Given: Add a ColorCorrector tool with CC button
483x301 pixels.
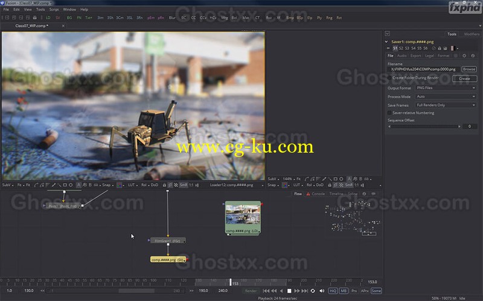Looking at the screenshot, I should 193,18.
